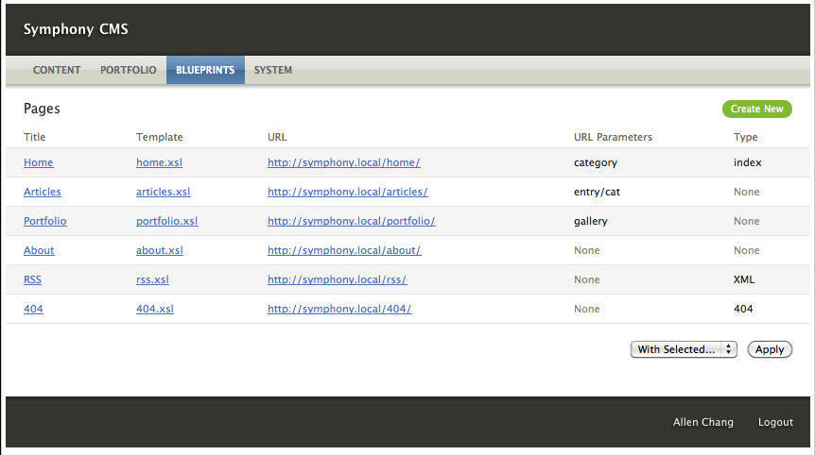Open the Portfolio navigation tab
The width and height of the screenshot is (815, 455).
click(128, 70)
